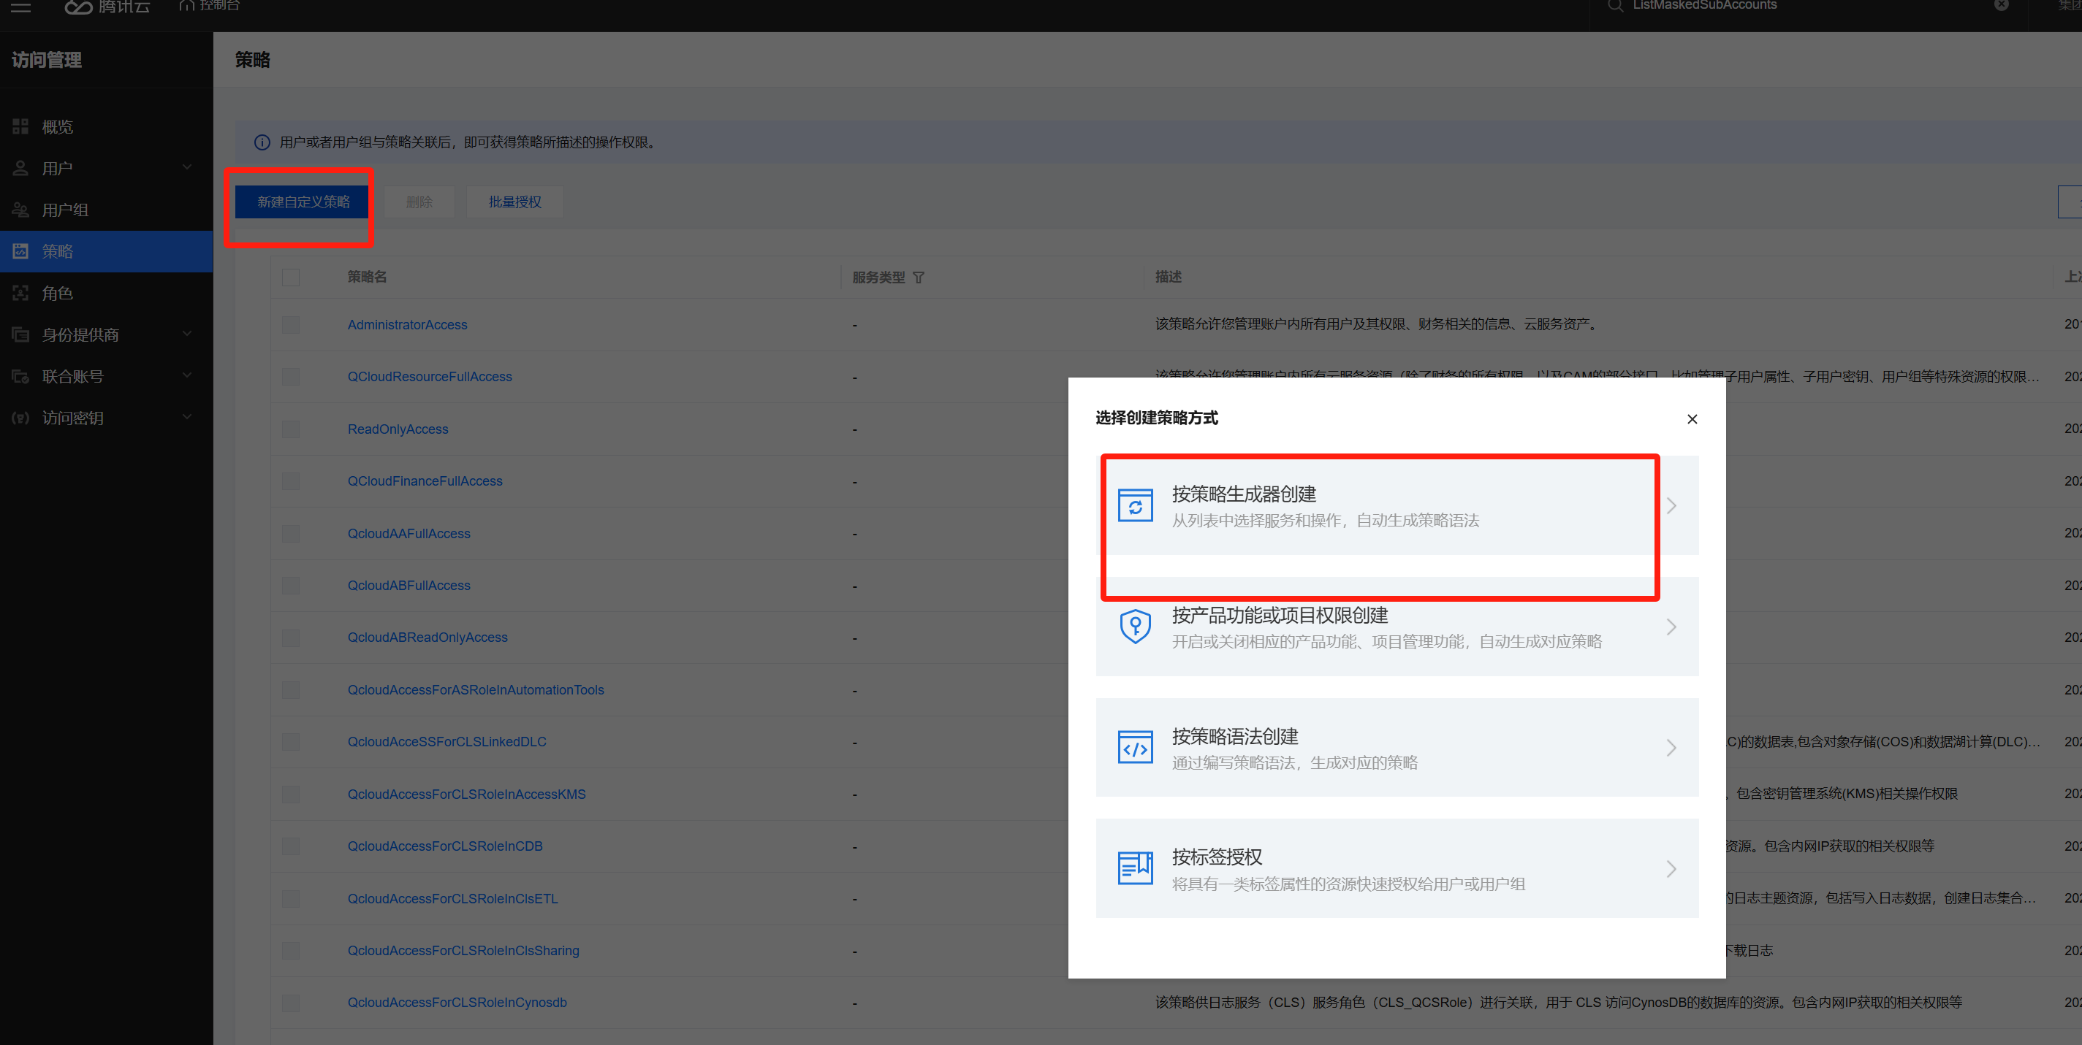Close the create policy method dialog
Screen dimensions: 2082x1045
(1692, 419)
